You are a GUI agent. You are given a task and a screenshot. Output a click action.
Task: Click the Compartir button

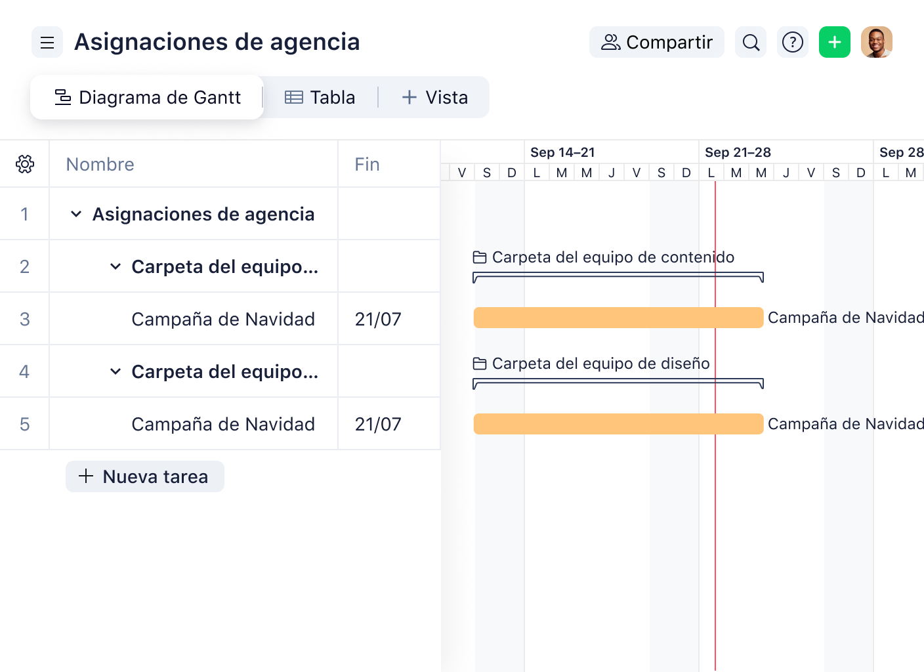pos(656,41)
